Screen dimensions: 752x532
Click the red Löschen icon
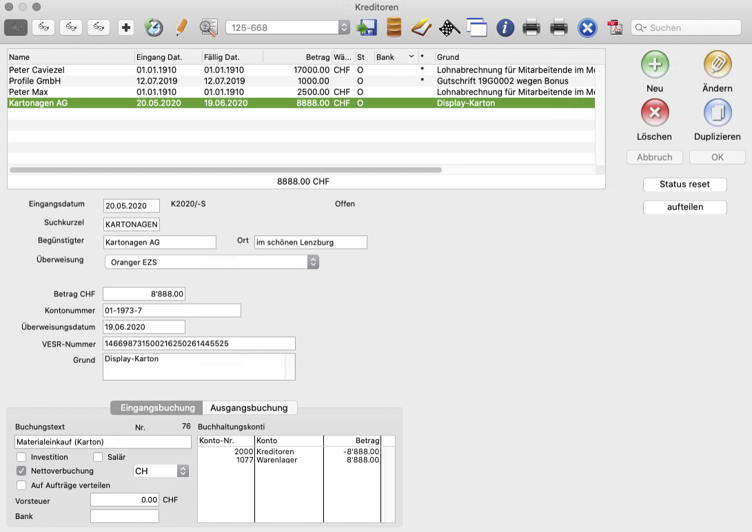655,113
